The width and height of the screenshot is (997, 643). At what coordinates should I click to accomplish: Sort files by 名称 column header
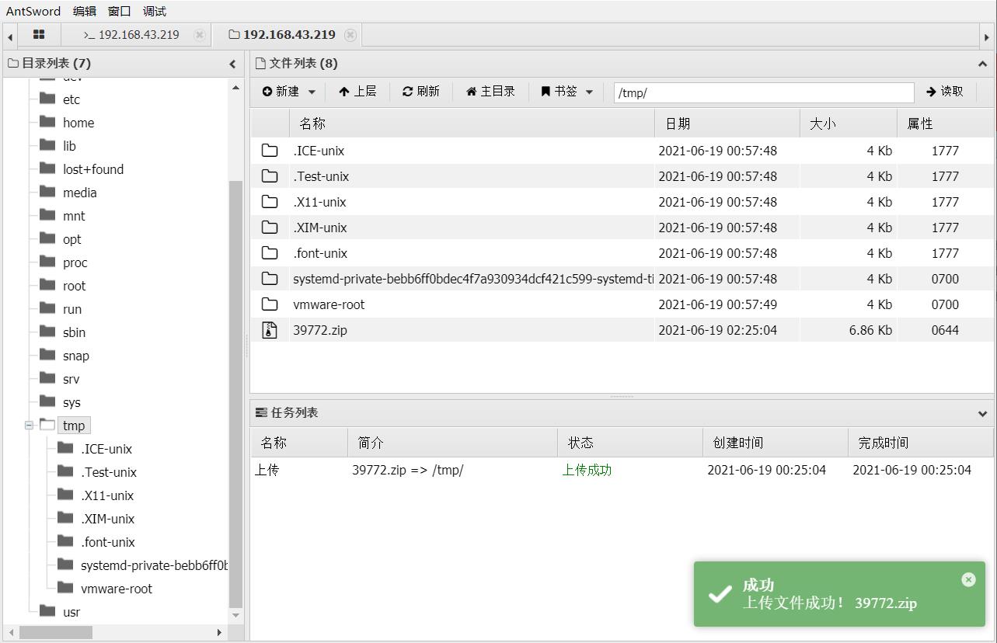(472, 123)
